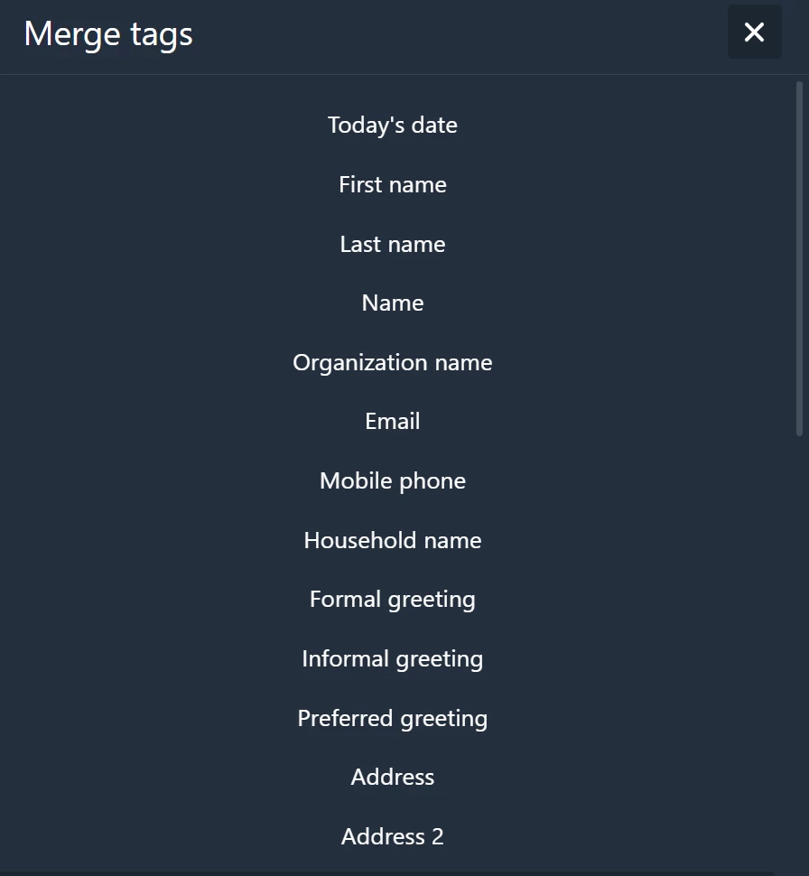Choose the Last name merge tag
Image resolution: width=809 pixels, height=876 pixels.
coord(393,244)
